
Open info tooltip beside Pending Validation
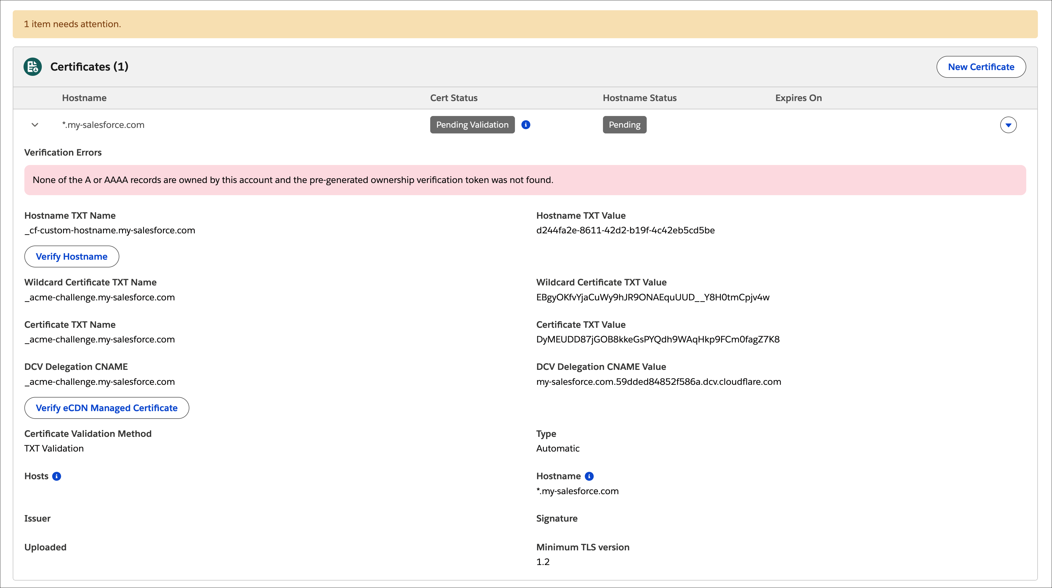coord(526,125)
